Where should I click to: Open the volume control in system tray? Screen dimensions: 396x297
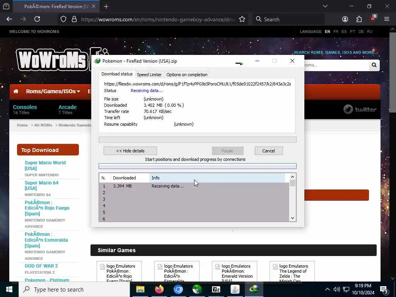[x=337, y=289]
